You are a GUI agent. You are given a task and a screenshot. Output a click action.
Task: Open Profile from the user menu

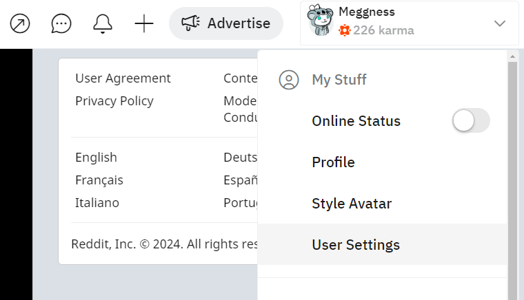click(x=333, y=162)
